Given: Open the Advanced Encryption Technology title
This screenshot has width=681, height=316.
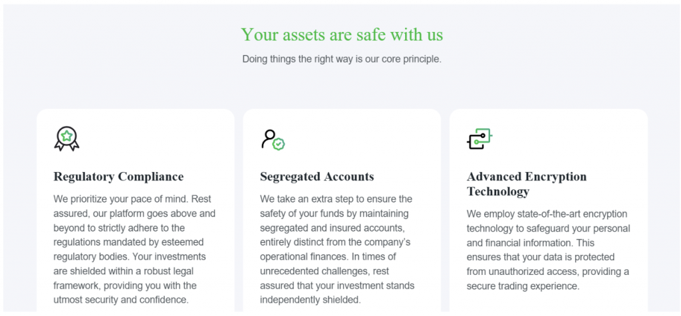Looking at the screenshot, I should (527, 184).
